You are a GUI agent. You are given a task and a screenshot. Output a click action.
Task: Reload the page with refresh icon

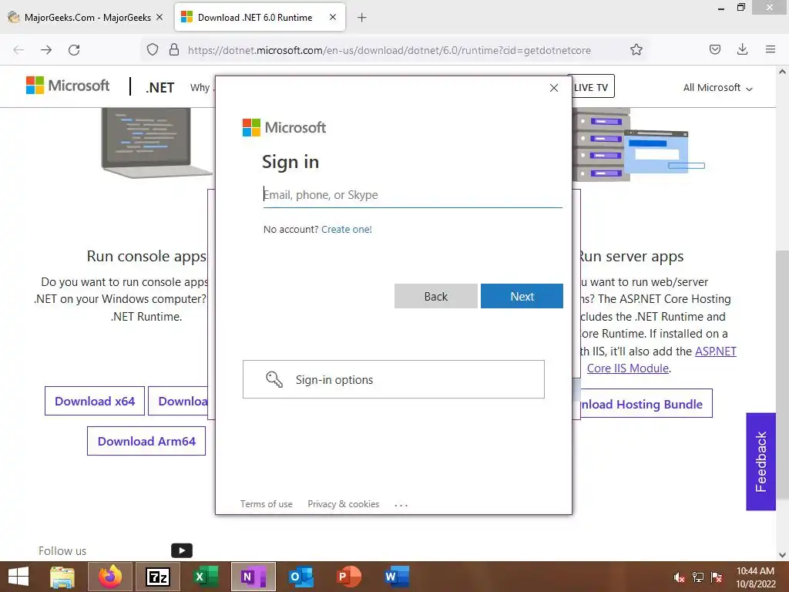(74, 50)
